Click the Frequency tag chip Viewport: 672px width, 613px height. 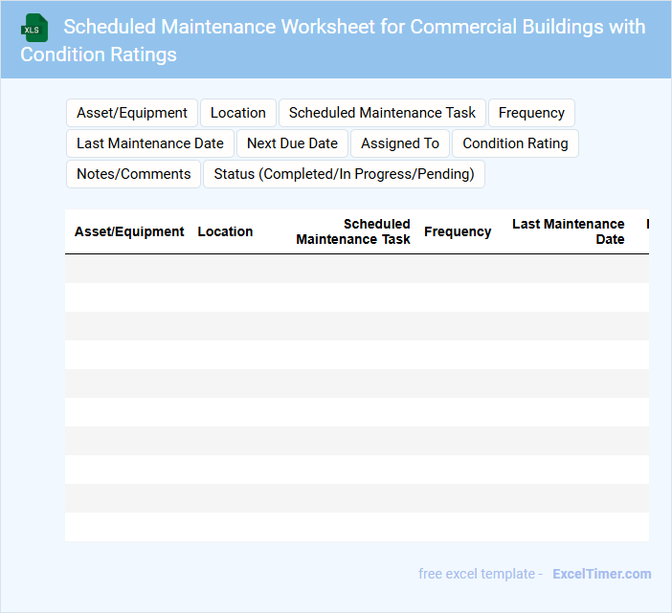(x=531, y=113)
